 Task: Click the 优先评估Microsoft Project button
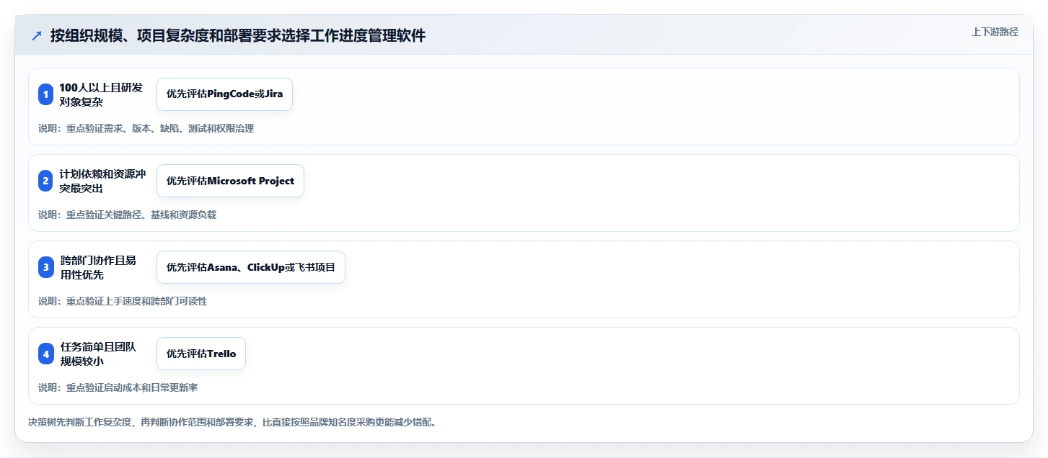(x=230, y=181)
